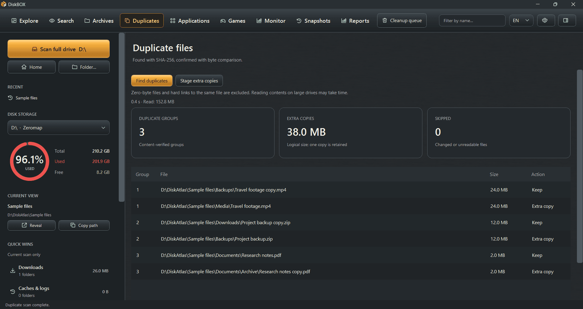Open the Explore tab

25,21
